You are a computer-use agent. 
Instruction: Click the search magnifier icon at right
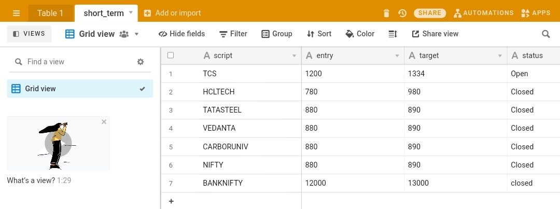click(x=545, y=34)
